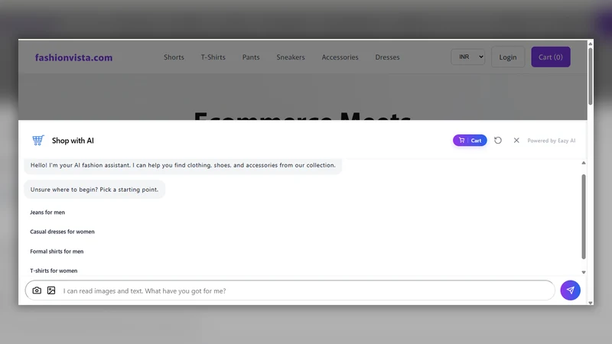Click the camera icon in chat input

pos(37,290)
